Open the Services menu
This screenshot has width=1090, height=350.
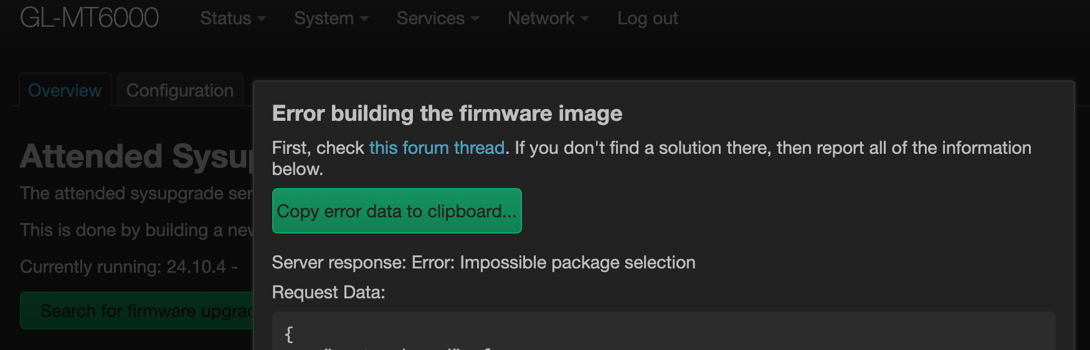(430, 19)
